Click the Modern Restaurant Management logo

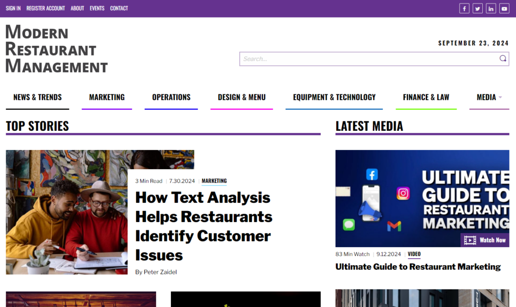coord(56,49)
